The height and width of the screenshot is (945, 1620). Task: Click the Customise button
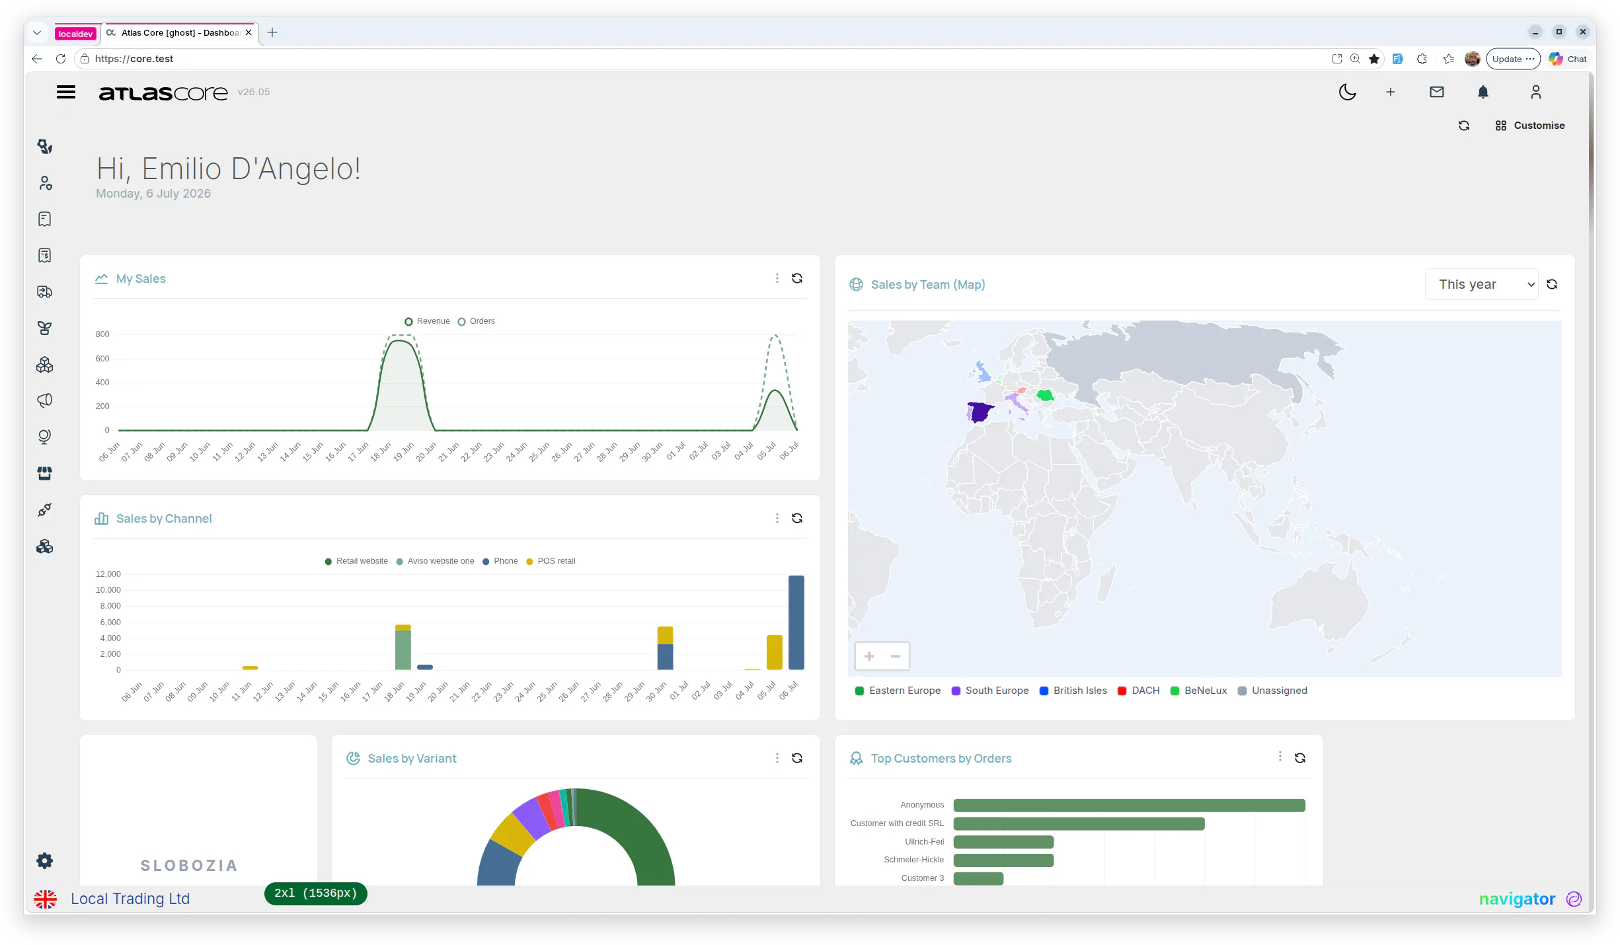[1530, 126]
